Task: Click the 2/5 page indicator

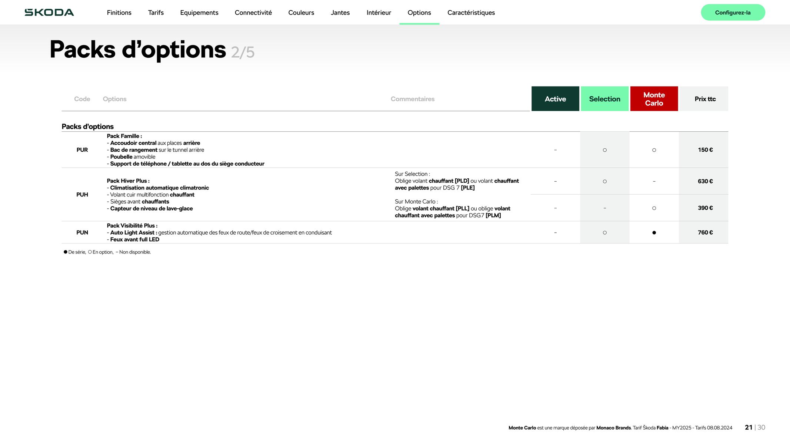Action: coord(243,52)
